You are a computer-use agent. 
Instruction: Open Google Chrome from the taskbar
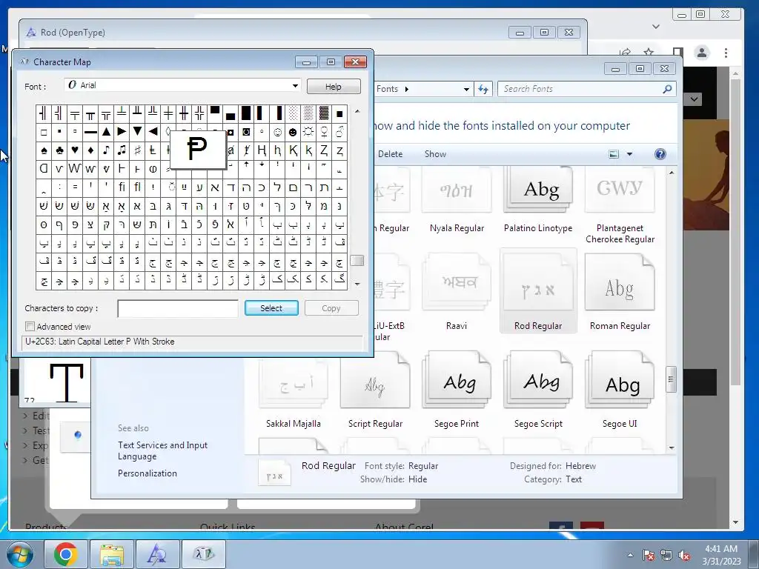(x=66, y=554)
